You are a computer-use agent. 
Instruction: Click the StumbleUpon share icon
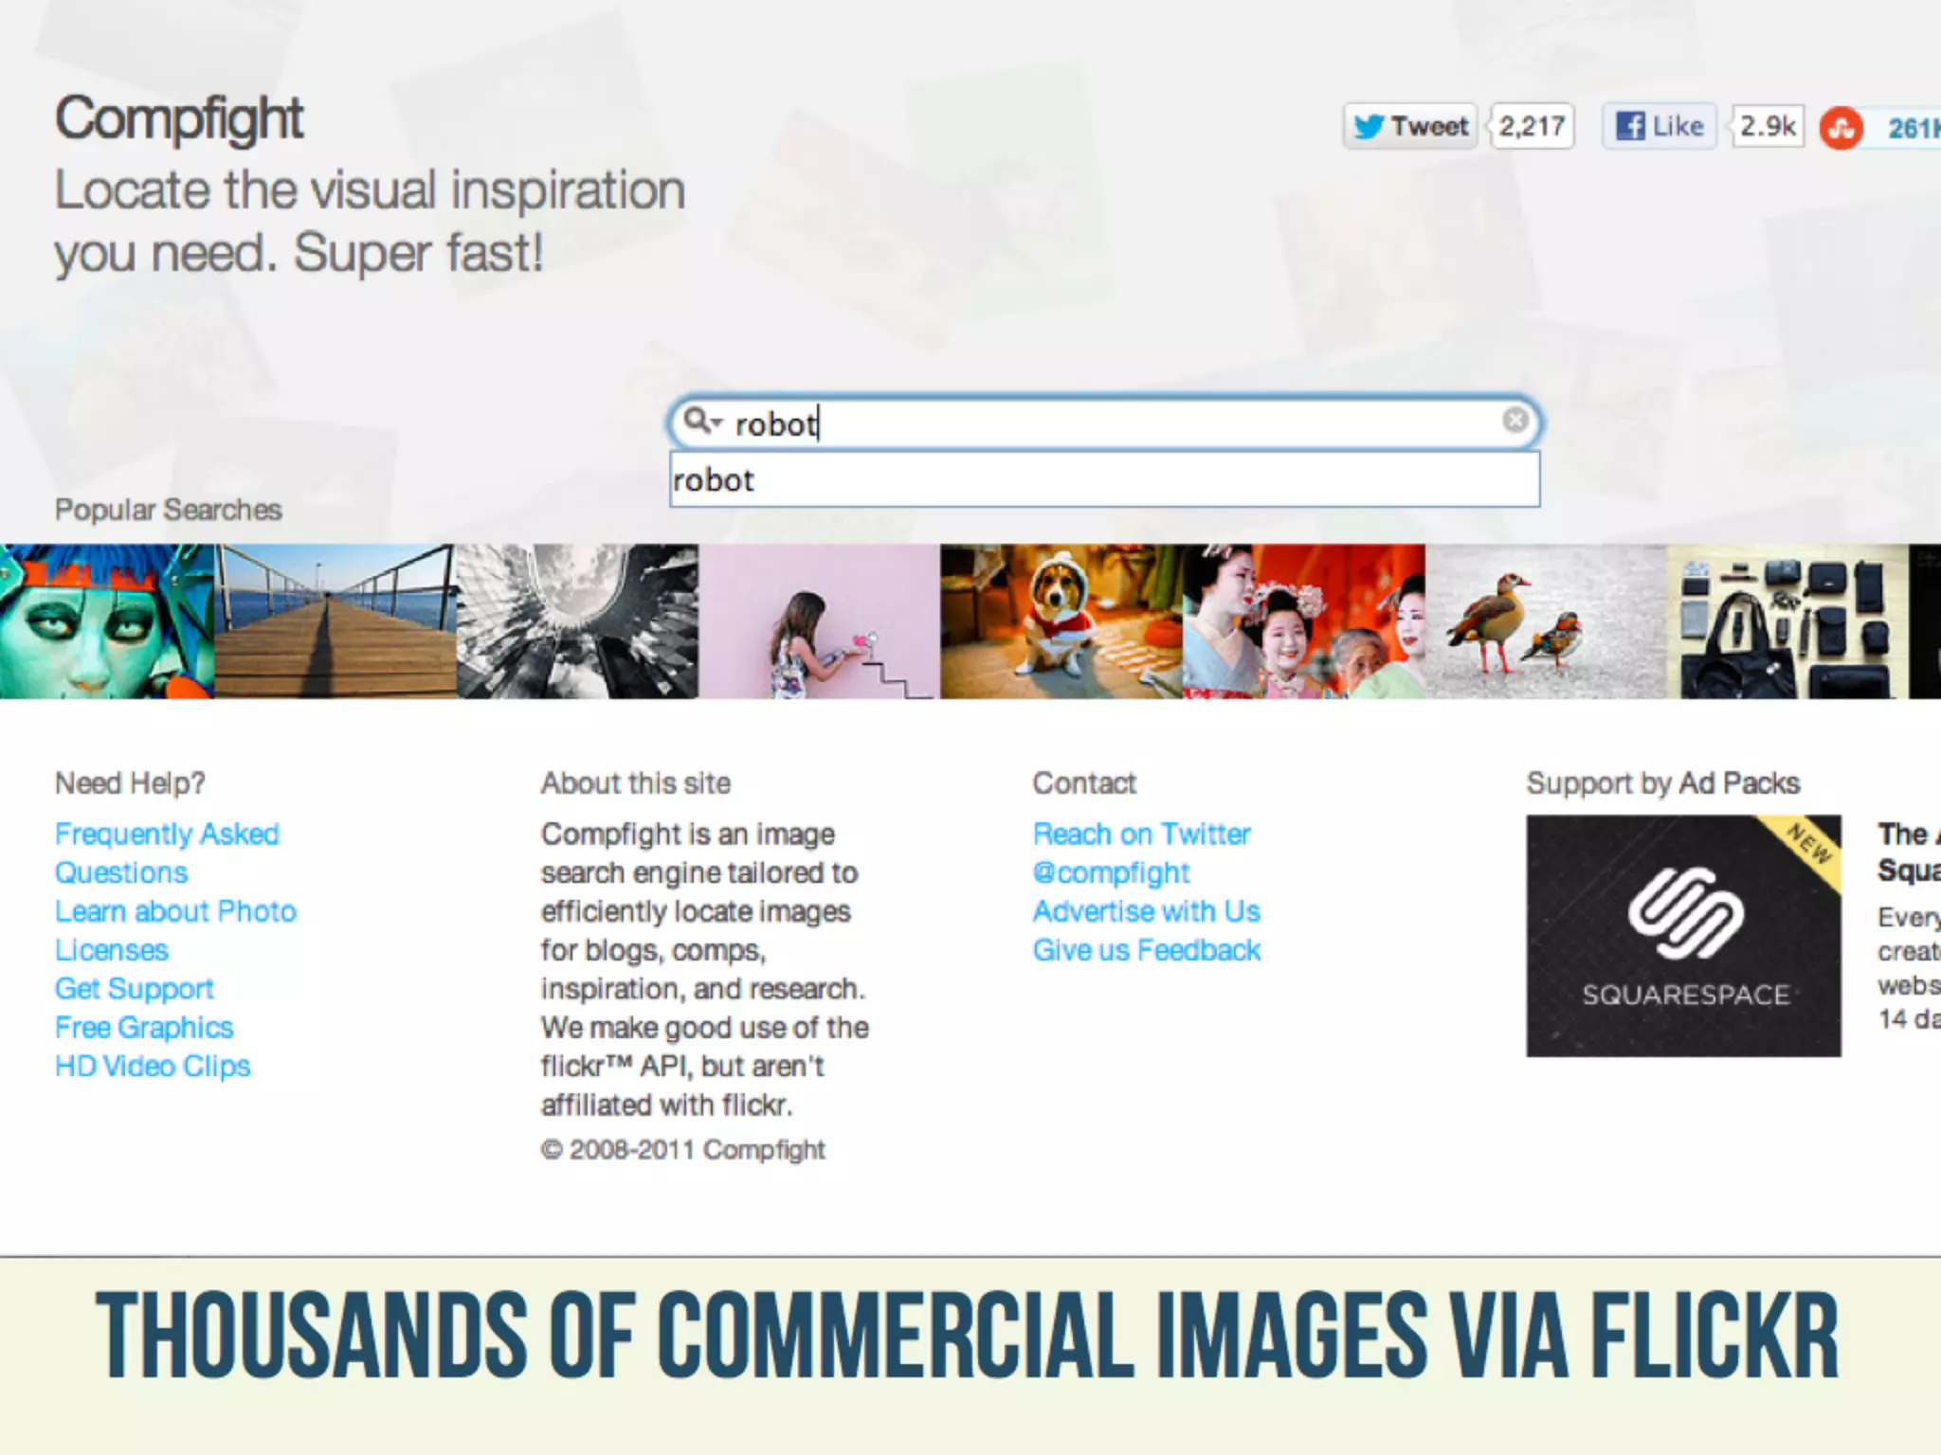(x=1841, y=128)
